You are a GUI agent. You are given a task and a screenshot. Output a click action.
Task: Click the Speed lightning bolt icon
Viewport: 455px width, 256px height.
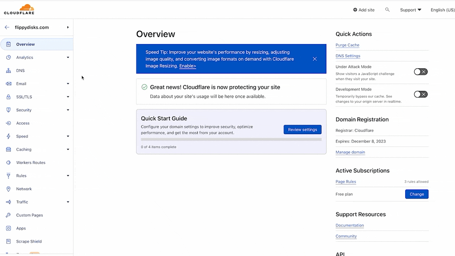coord(9,136)
